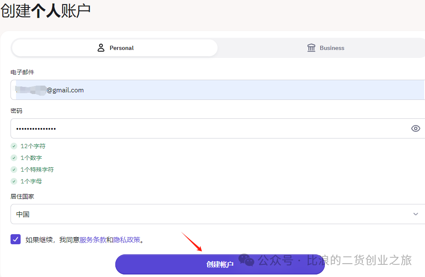Switch to the Personal account tab
Image resolution: width=425 pixels, height=277 pixels.
[114, 48]
